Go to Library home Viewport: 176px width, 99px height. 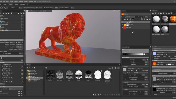click(x=27, y=68)
